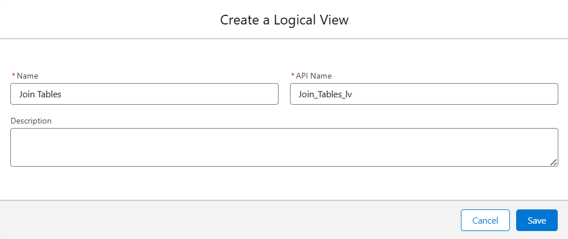Screen dimensions: 568x239
Task: Cancel creating the logical view
Action: point(485,220)
